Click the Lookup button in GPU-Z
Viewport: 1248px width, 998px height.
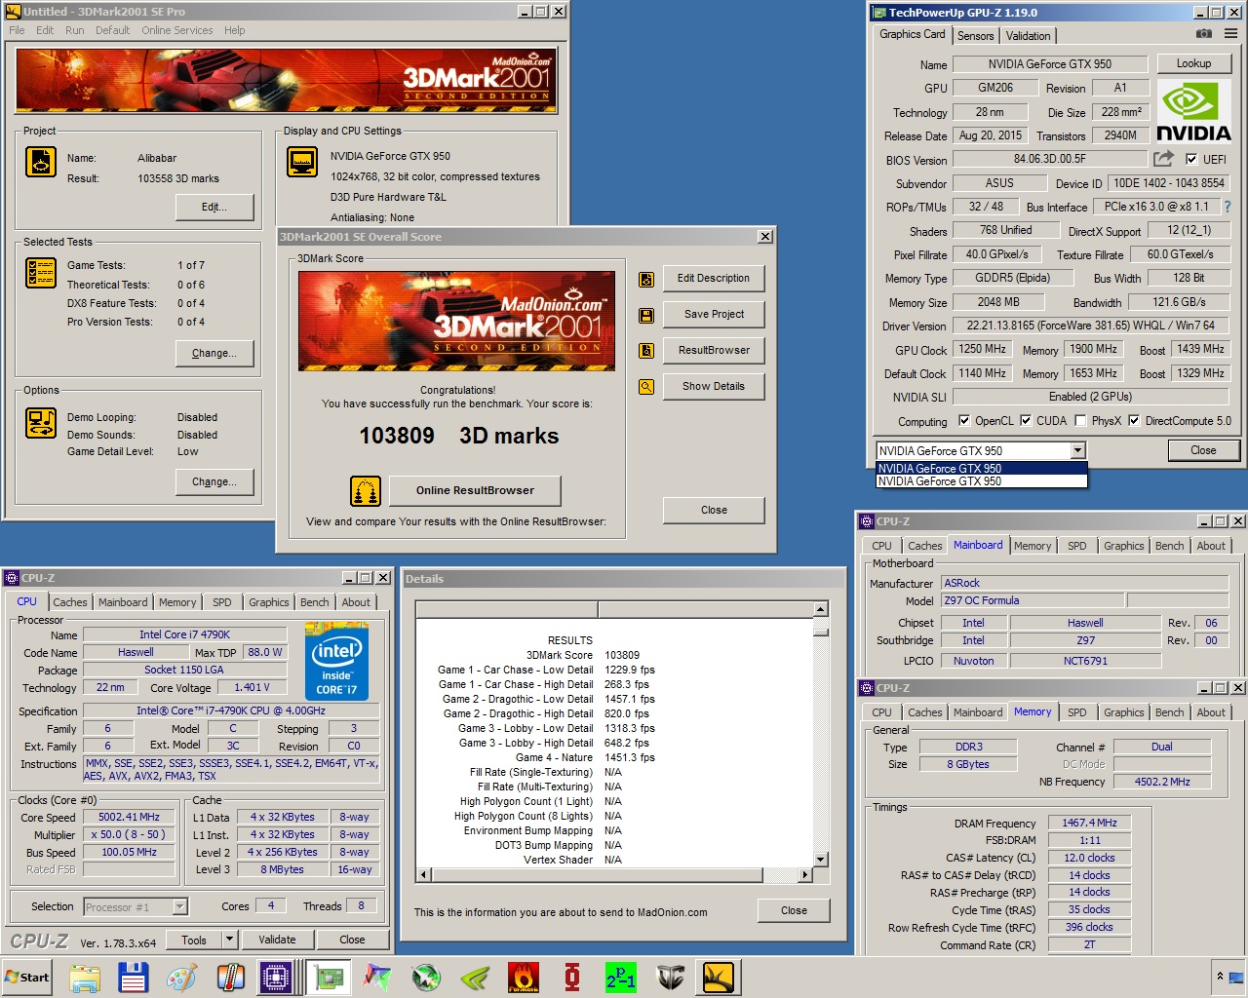pyautogui.click(x=1193, y=63)
